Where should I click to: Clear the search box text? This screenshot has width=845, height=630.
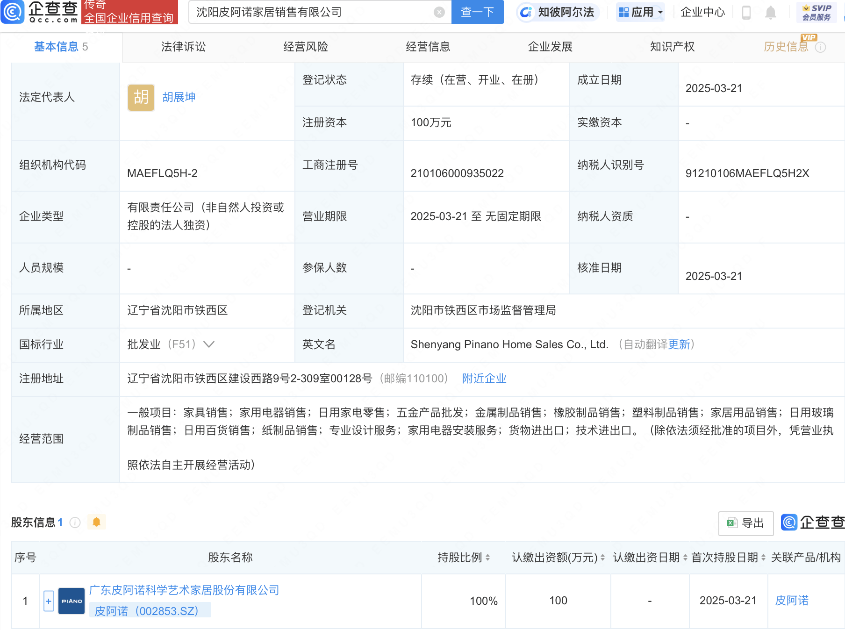pyautogui.click(x=439, y=12)
